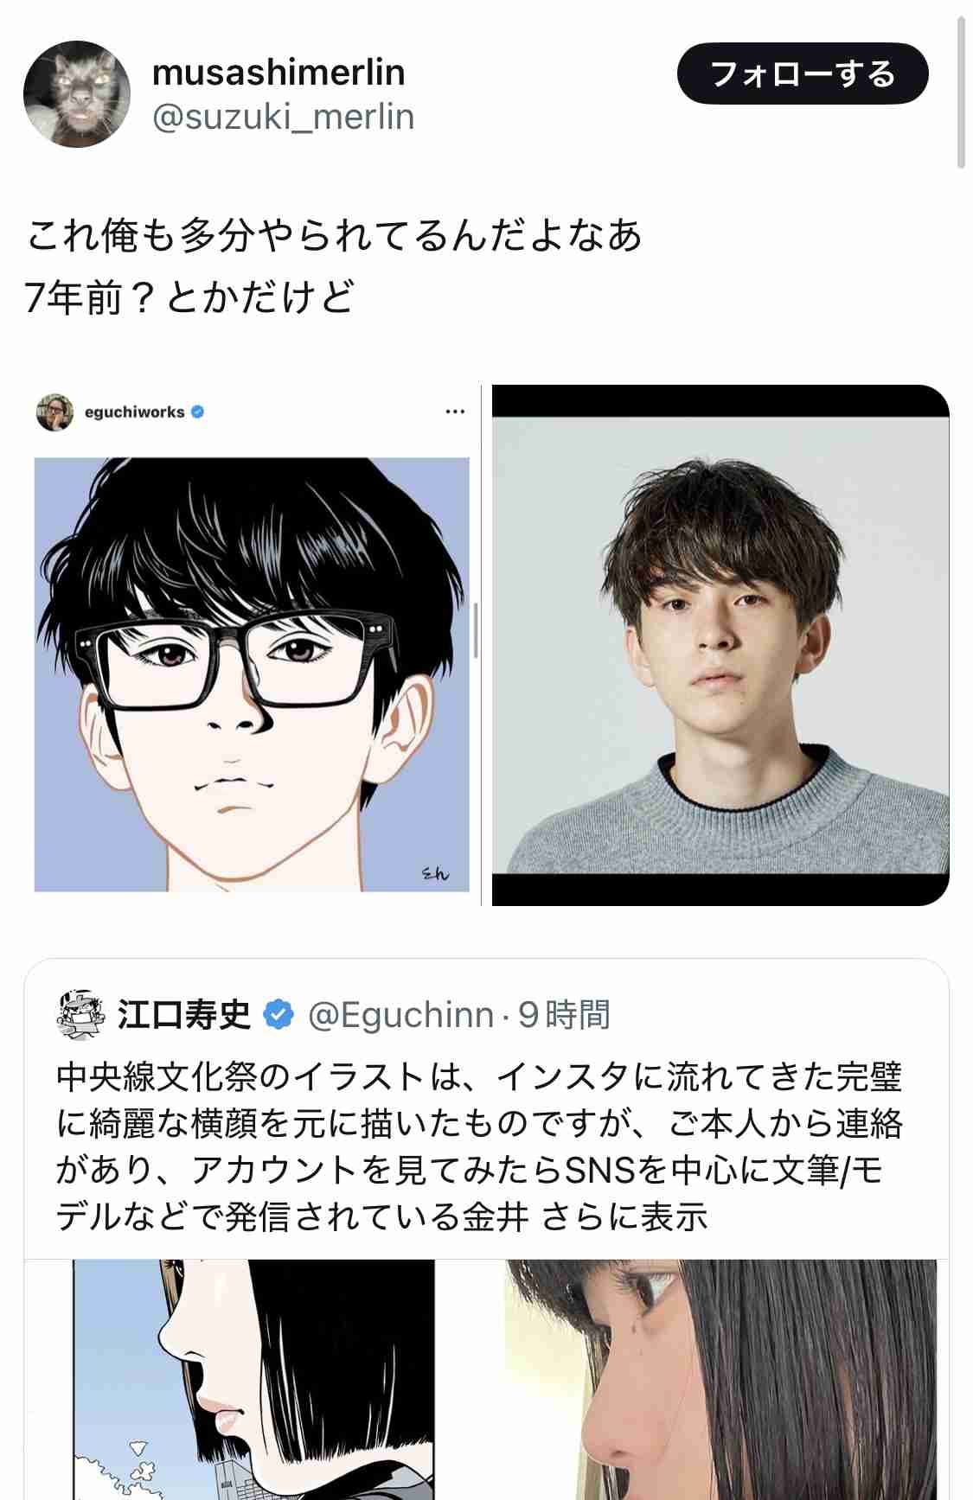
Task: View the glasses illustration image
Action: pos(252,673)
